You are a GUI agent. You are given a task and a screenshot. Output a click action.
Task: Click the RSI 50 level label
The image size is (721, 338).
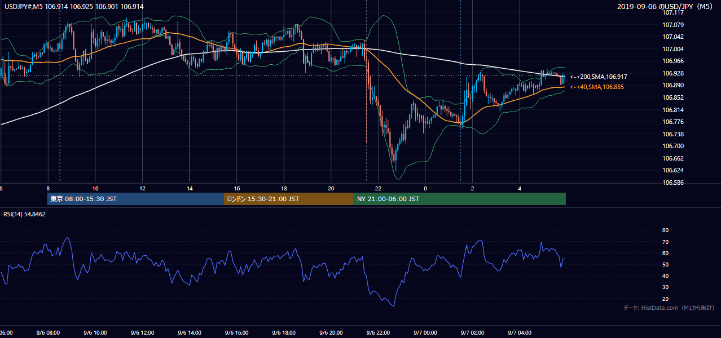pos(666,264)
